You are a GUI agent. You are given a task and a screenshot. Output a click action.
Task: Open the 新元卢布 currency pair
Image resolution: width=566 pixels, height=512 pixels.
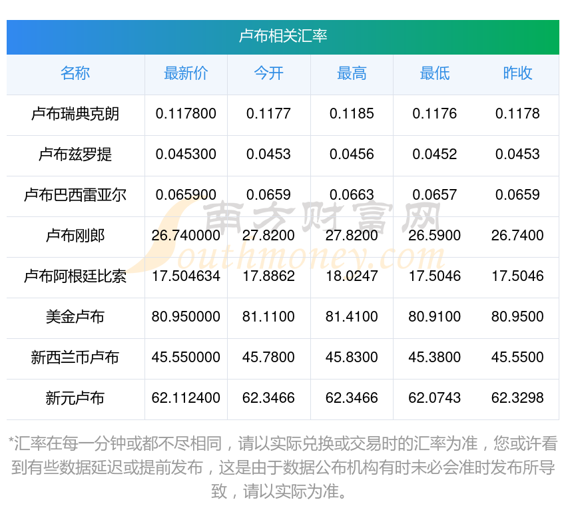(75, 398)
